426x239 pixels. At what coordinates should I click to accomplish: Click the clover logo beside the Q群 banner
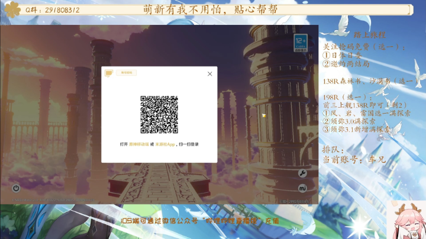click(x=12, y=9)
